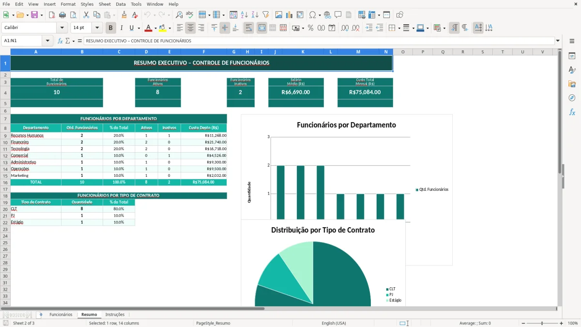This screenshot has height=327, width=581.
Task: Click the Cut scissors icon
Action: coord(86,15)
